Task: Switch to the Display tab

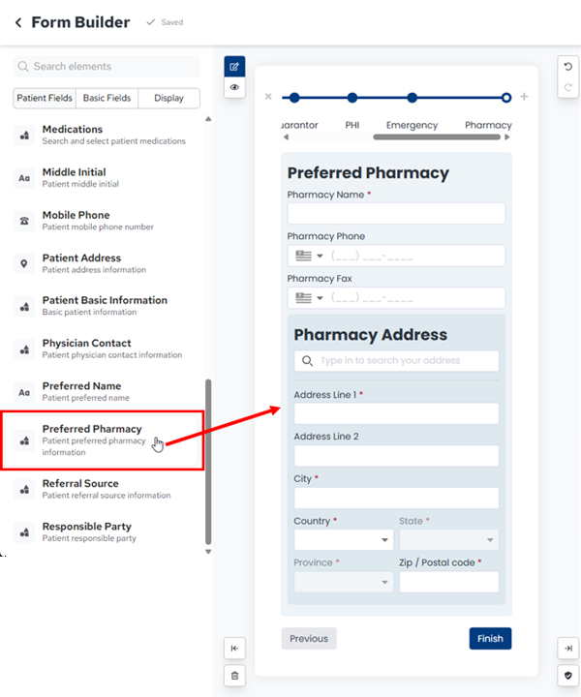Action: pyautogui.click(x=168, y=98)
